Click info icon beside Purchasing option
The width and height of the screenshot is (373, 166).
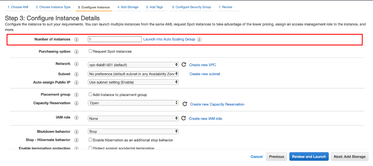point(76,52)
